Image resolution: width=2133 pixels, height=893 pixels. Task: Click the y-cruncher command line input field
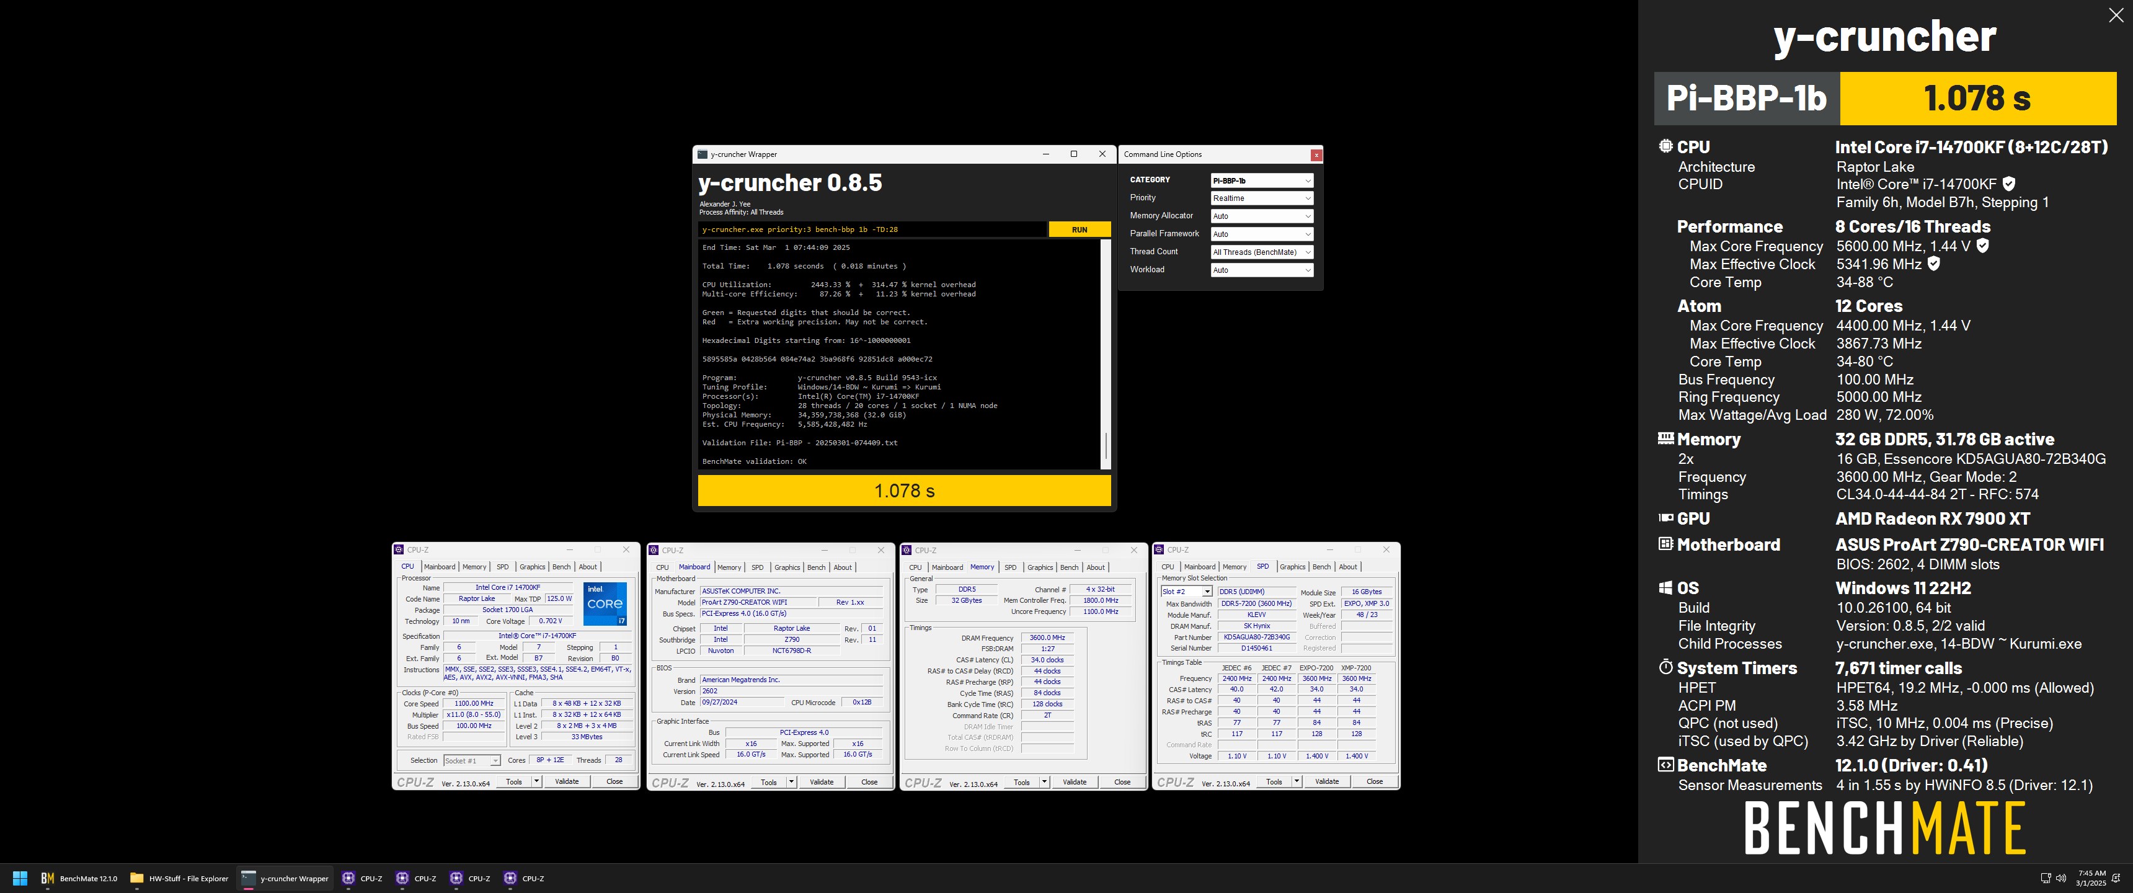(872, 229)
